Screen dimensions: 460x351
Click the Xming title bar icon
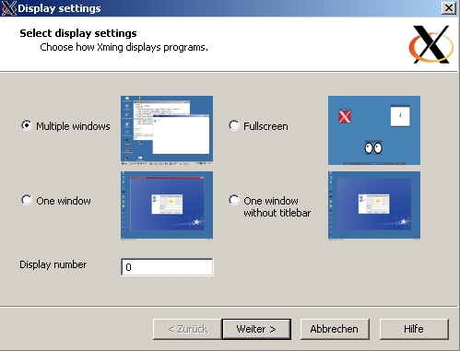9,8
